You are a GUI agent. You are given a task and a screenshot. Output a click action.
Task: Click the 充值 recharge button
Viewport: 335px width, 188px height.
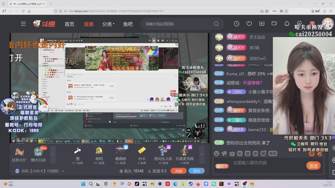point(178,171)
